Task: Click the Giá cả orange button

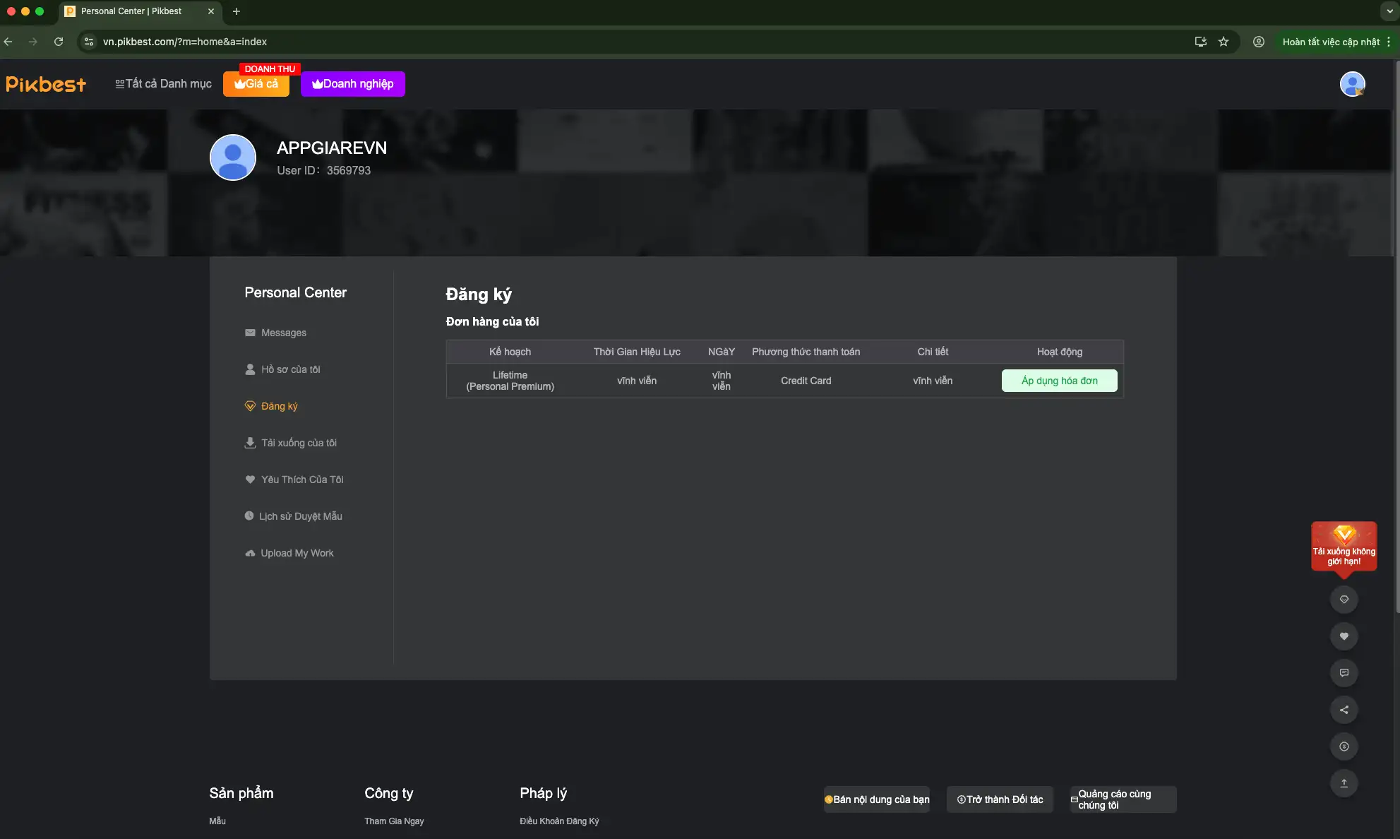Action: (x=256, y=84)
